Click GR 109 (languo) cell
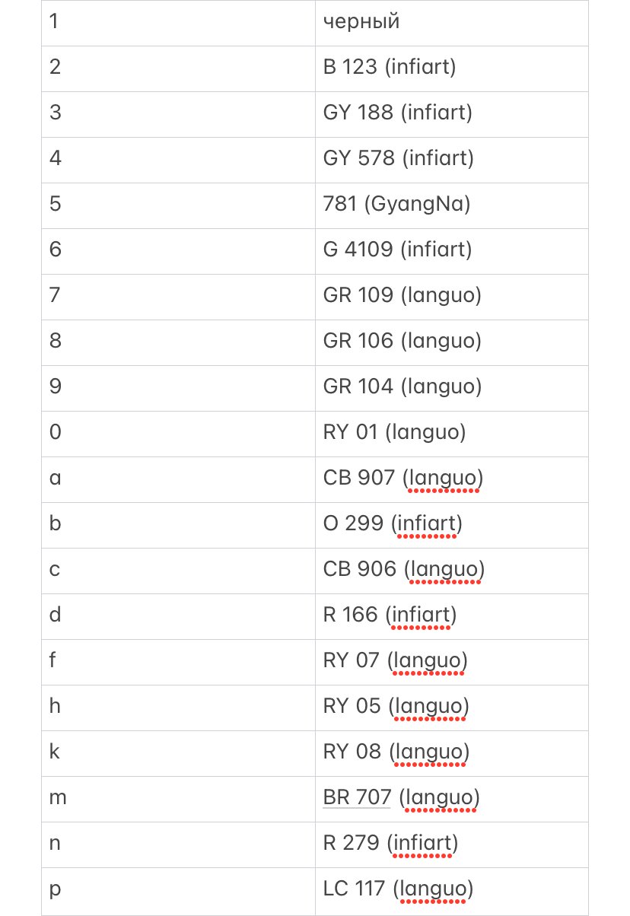This screenshot has height=916, width=630. pyautogui.click(x=451, y=297)
